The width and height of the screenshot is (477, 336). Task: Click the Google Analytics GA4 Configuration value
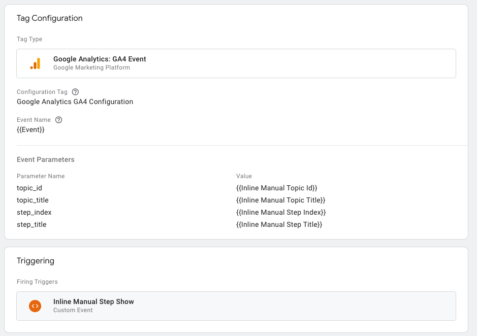(x=75, y=102)
